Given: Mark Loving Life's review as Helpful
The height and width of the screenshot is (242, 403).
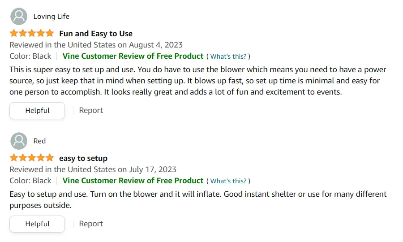Looking at the screenshot, I should tap(37, 111).
